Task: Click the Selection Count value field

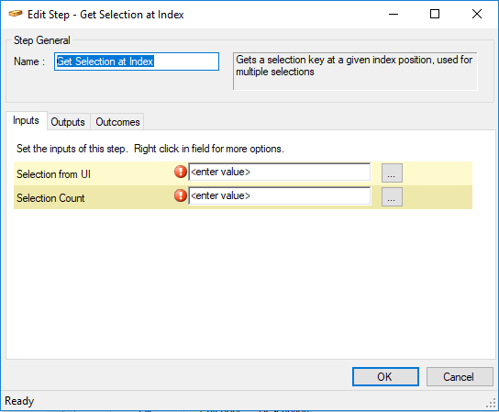Action: [x=279, y=195]
